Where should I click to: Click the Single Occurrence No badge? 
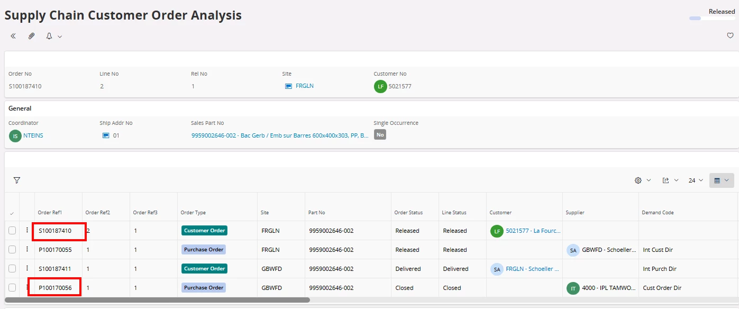[x=380, y=135]
